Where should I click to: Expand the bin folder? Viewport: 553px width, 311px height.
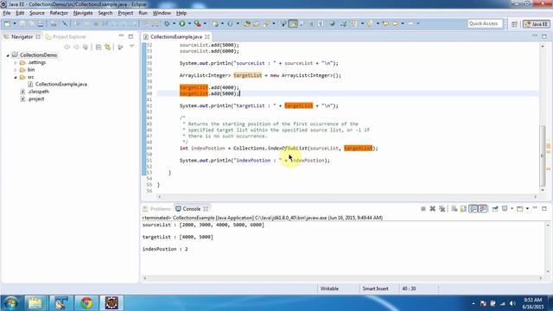[16, 70]
